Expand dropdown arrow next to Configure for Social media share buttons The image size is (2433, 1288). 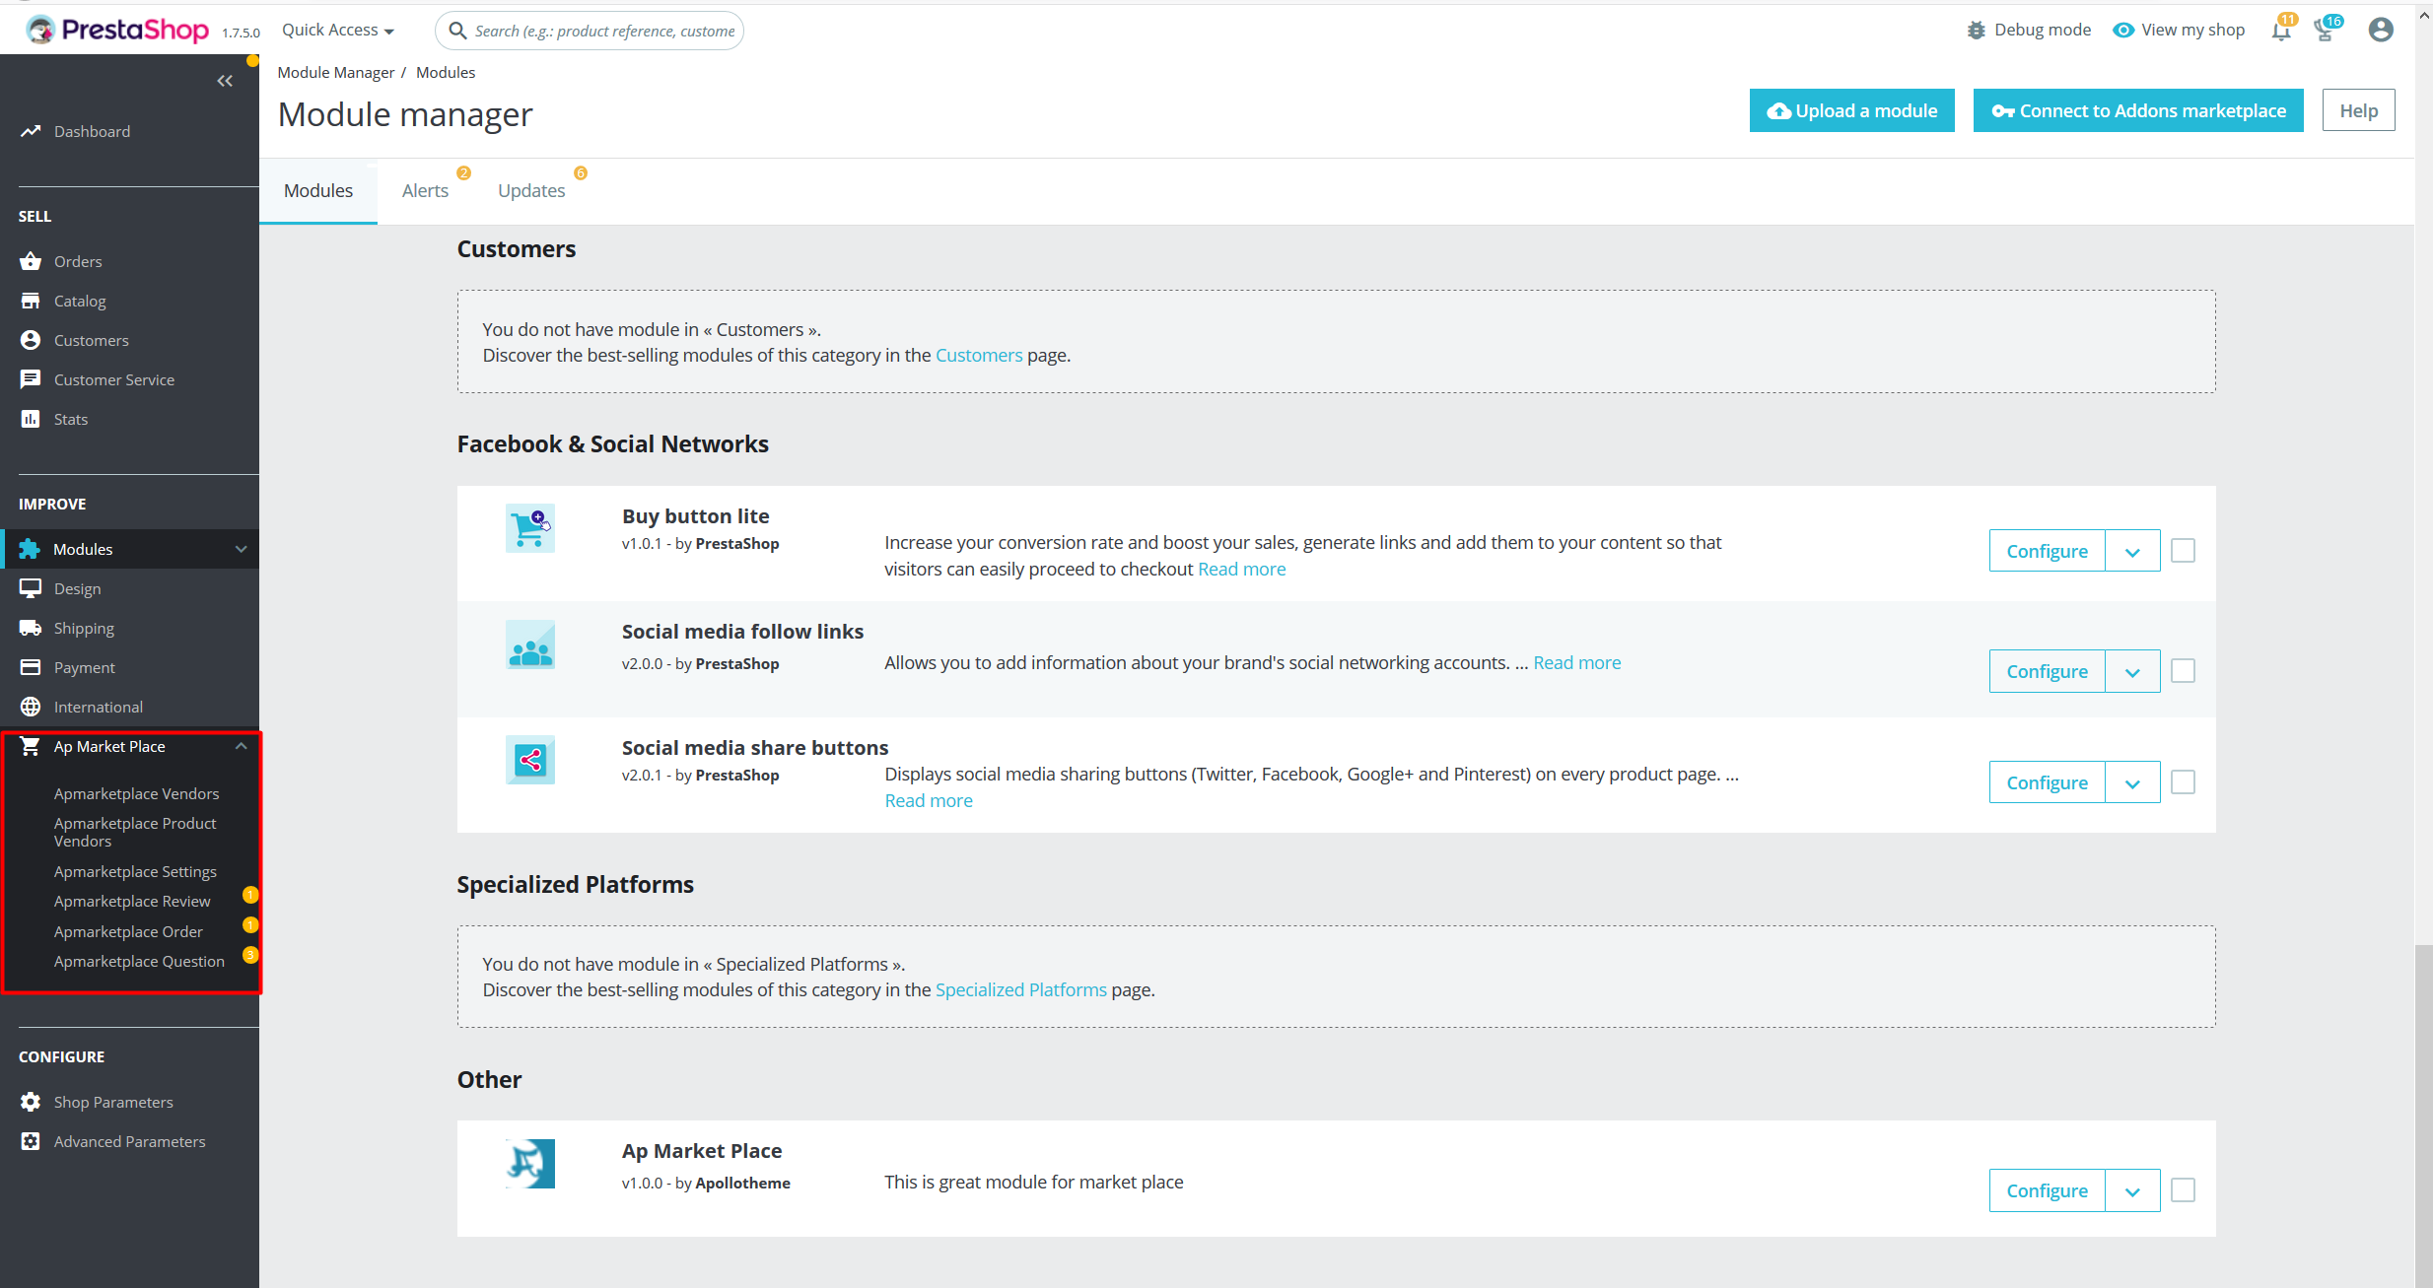click(x=2132, y=783)
